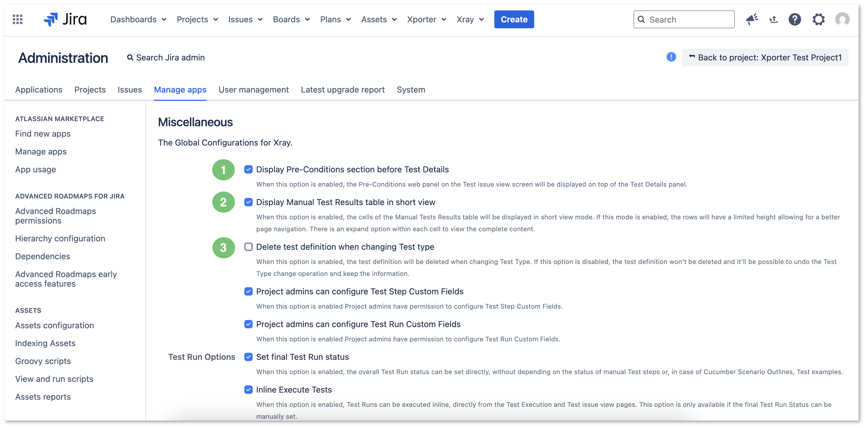Screen dimensions: 866x428
Task: Select the Manage apps tab
Action: click(180, 89)
